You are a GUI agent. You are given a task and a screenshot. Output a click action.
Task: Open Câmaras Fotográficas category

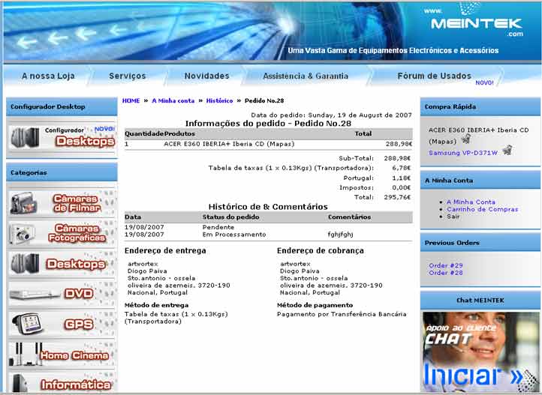tap(62, 233)
